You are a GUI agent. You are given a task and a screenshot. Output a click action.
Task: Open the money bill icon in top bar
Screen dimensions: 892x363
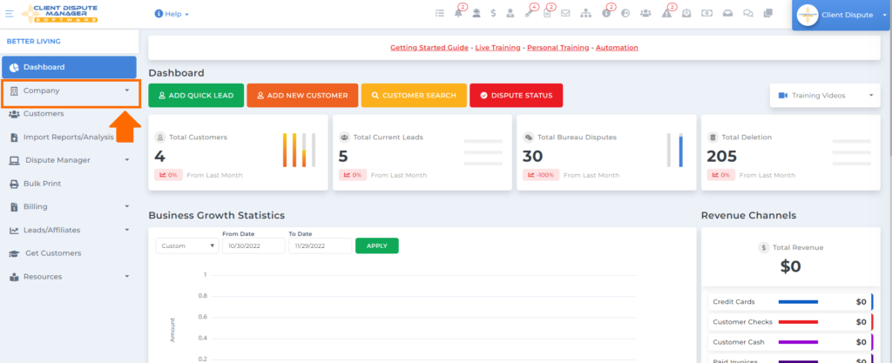point(706,14)
